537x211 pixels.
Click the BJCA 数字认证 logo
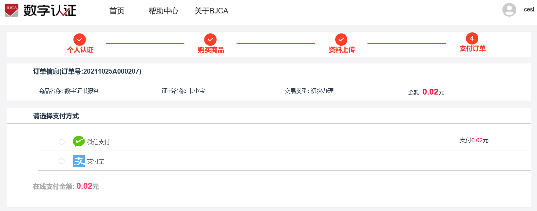[x=40, y=10]
